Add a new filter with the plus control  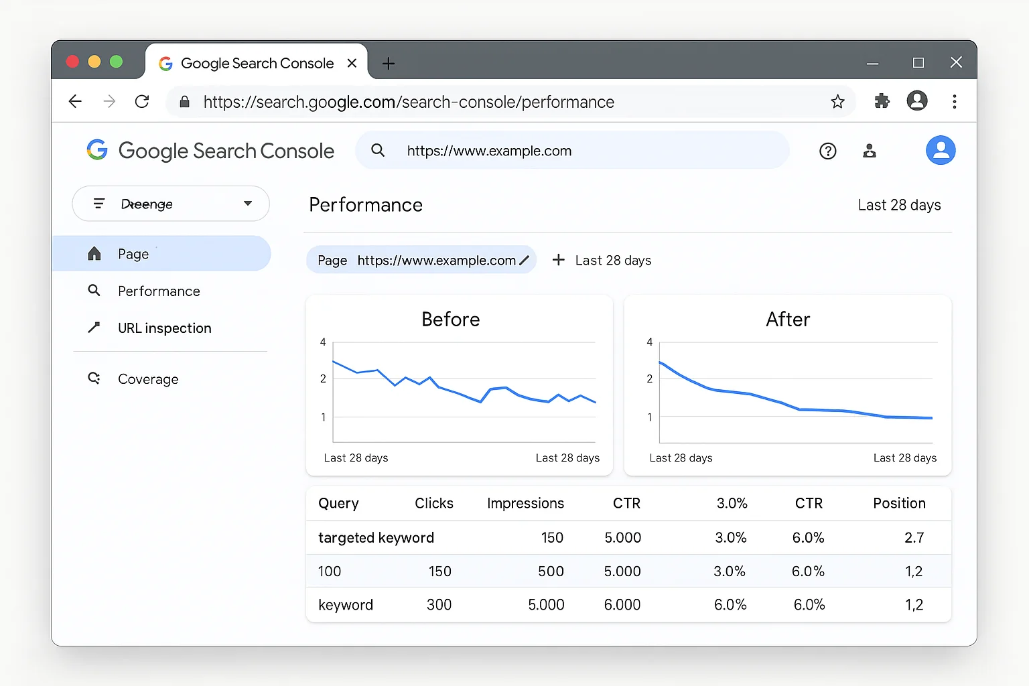pyautogui.click(x=559, y=260)
